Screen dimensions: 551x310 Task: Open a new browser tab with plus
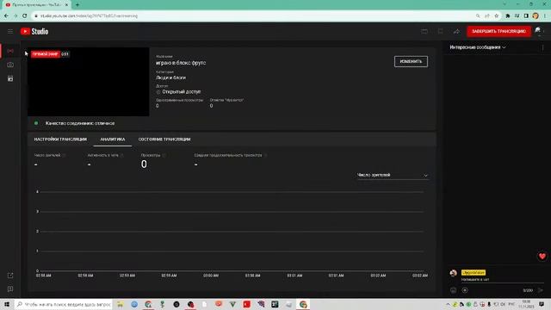point(77,5)
